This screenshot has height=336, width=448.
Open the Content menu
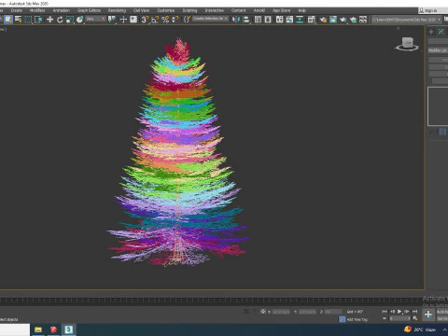point(239,10)
